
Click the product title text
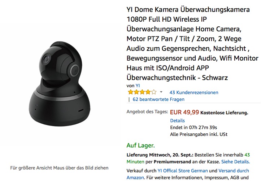[192, 44]
